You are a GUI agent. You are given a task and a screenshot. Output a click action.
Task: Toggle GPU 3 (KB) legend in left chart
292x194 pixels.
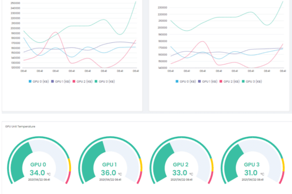[105, 81]
